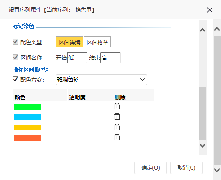Uncheck the 配色方案 checkbox
This screenshot has width=221, height=180.
[15, 80]
